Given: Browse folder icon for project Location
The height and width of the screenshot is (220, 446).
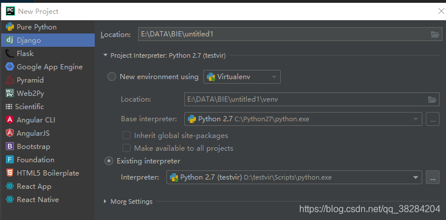Looking at the screenshot, I should click(x=435, y=35).
